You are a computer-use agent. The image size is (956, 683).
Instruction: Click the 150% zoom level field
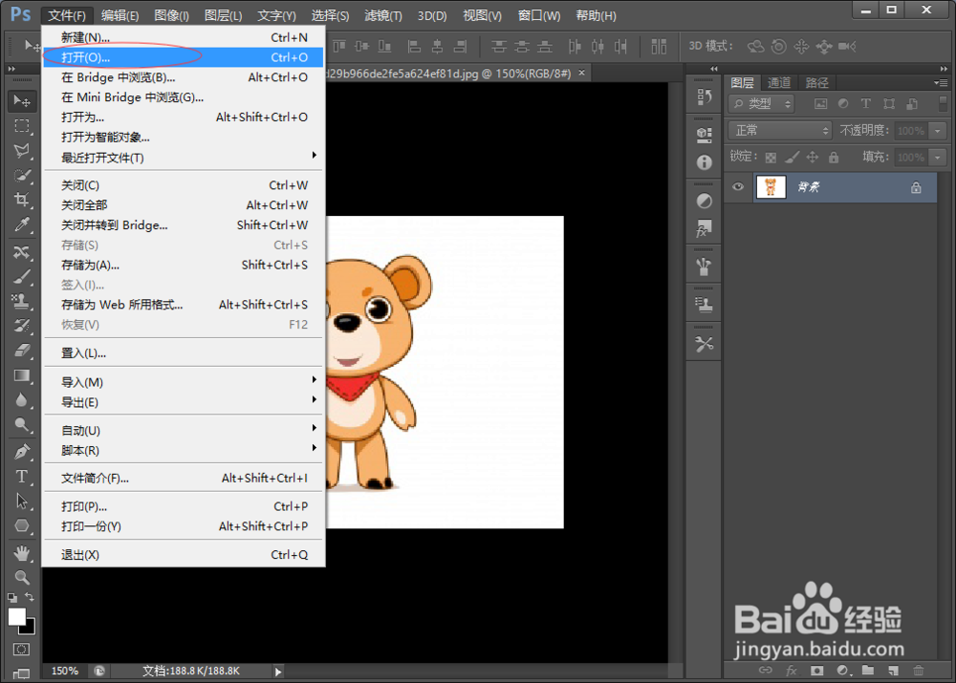pos(65,671)
